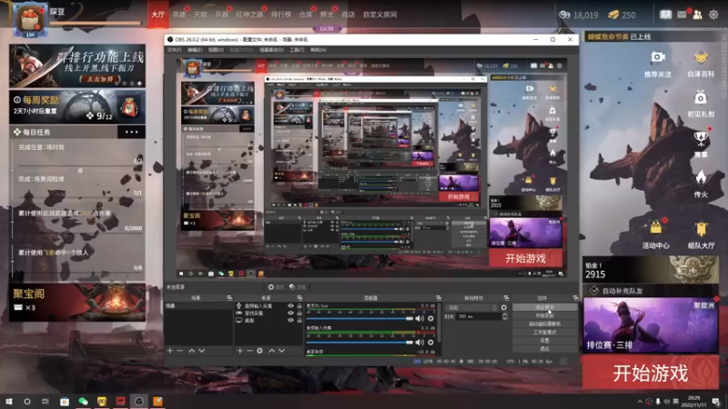The image size is (728, 409).
Task: Open 组队大厅 team lobby icon
Action: pos(701,229)
